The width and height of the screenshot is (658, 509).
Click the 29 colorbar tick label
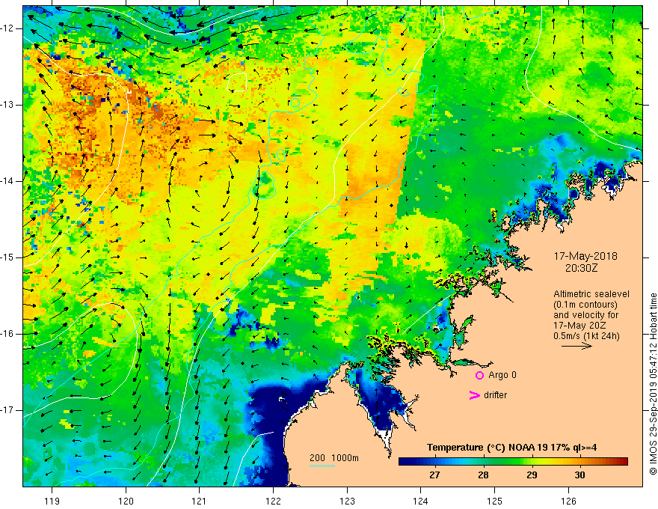[x=532, y=475]
